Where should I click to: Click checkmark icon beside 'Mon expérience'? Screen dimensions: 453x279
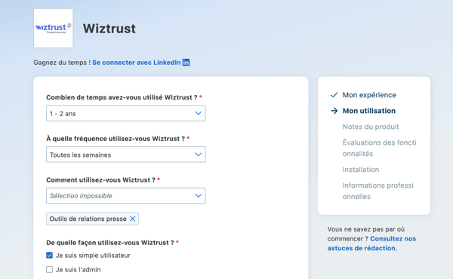pos(334,95)
